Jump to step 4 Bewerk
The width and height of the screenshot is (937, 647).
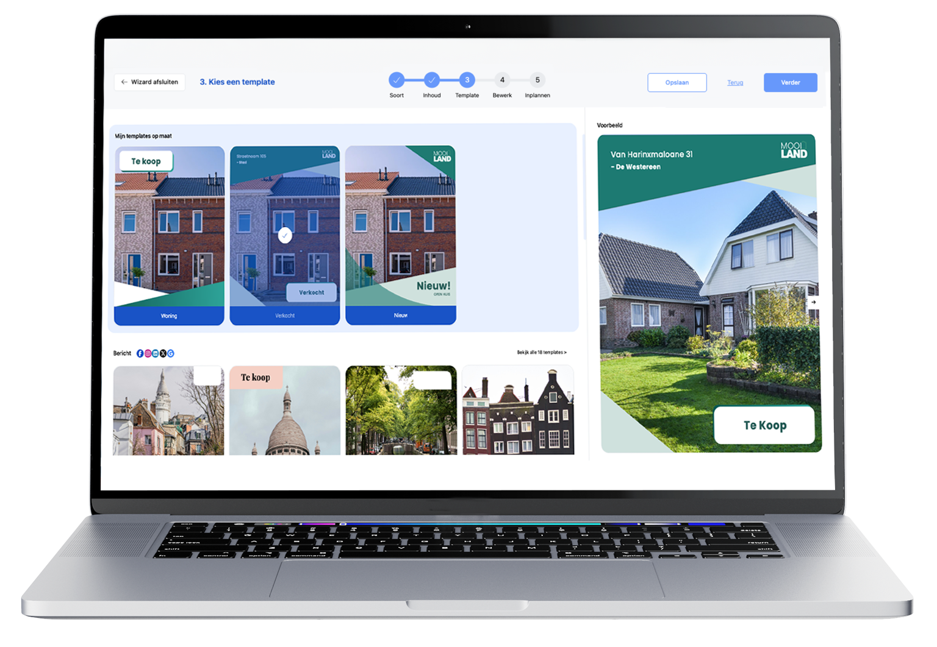click(x=502, y=80)
